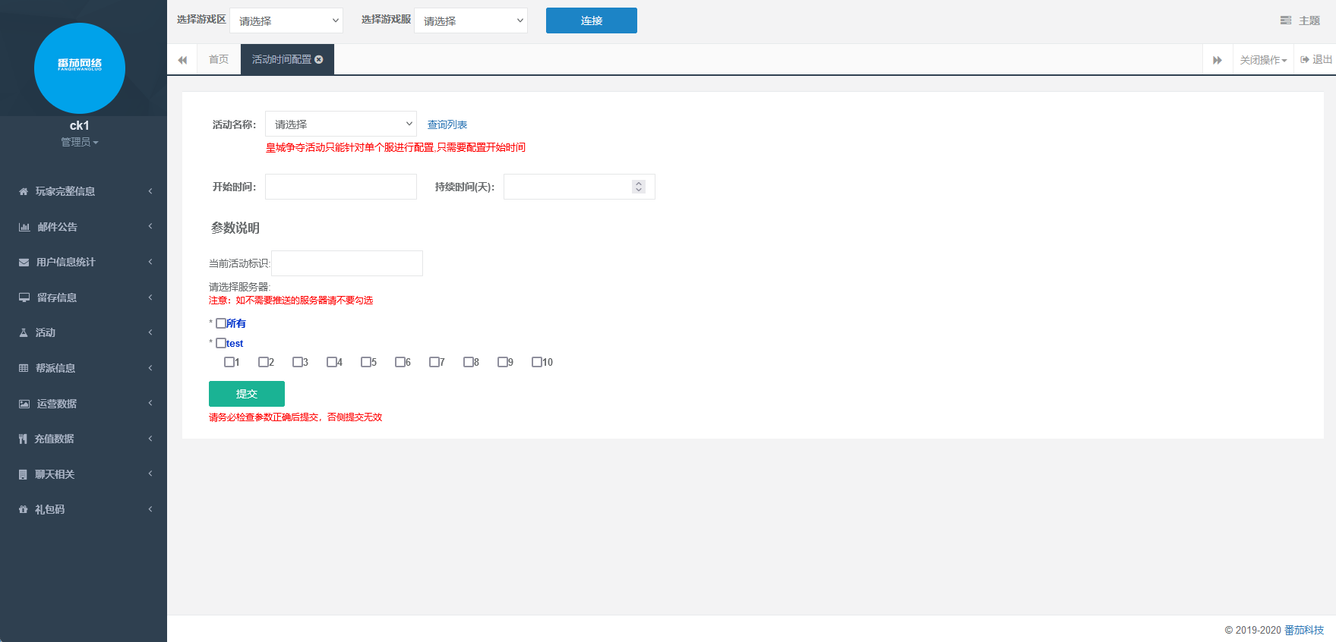
Task: Click the 番茄科技 footer link
Action: tap(1304, 630)
